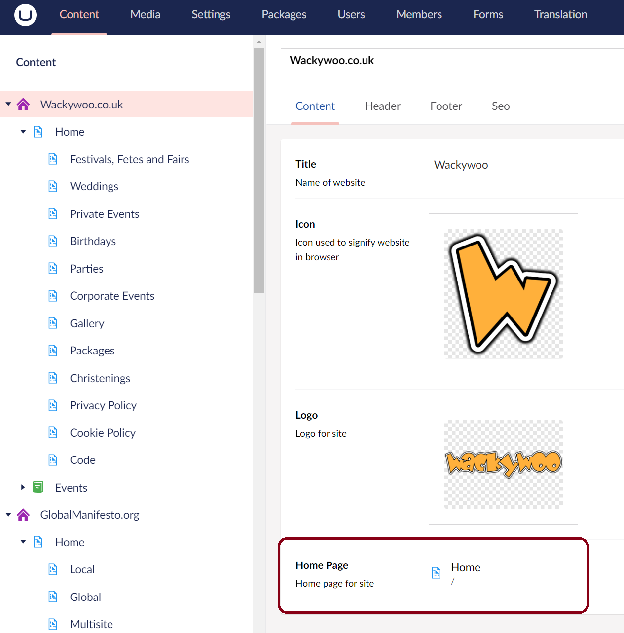The image size is (624, 633).
Task: Open the Media section
Action: point(146,15)
